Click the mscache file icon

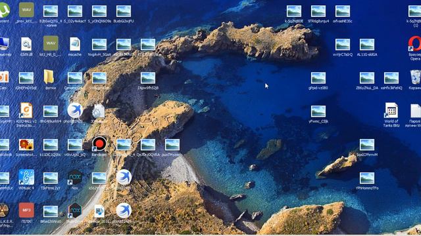[75, 44]
